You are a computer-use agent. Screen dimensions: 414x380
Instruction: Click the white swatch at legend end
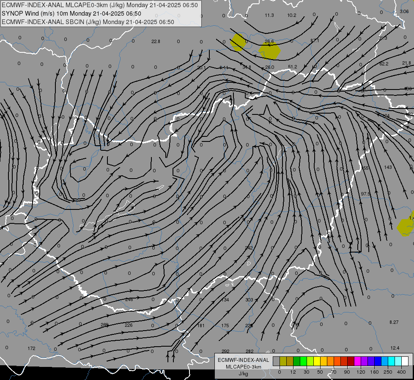(405, 361)
